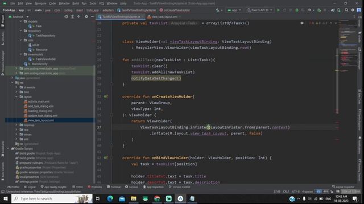Viewport: 364px width, 204px height.
Task: Open File Explorer from taskbar
Action: coord(134,198)
